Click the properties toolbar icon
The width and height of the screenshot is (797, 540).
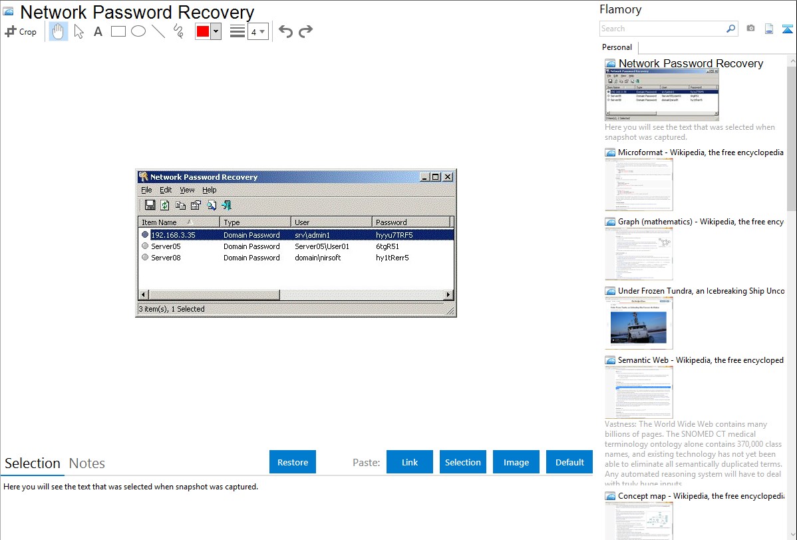point(196,205)
